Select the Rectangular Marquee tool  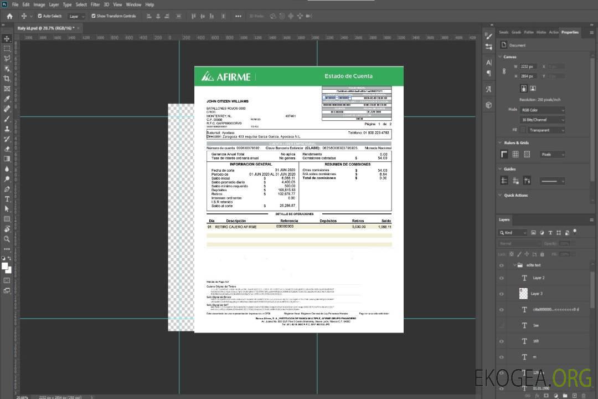click(x=7, y=49)
